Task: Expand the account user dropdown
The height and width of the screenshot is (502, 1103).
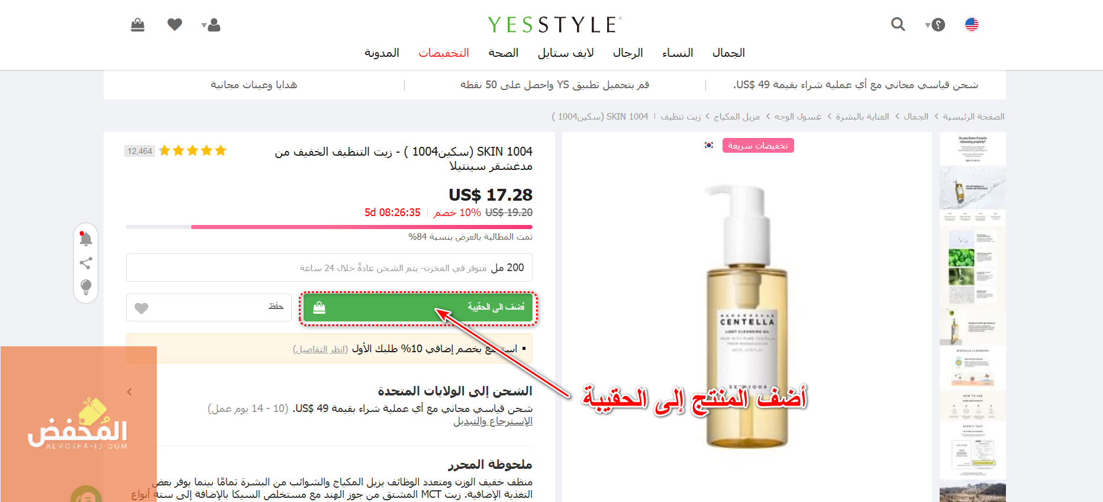Action: [211, 25]
